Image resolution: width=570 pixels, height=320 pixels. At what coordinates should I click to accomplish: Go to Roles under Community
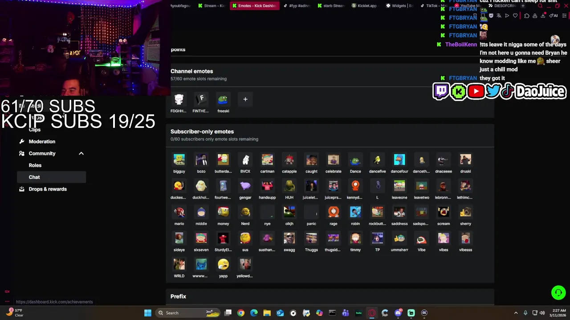tap(35, 165)
